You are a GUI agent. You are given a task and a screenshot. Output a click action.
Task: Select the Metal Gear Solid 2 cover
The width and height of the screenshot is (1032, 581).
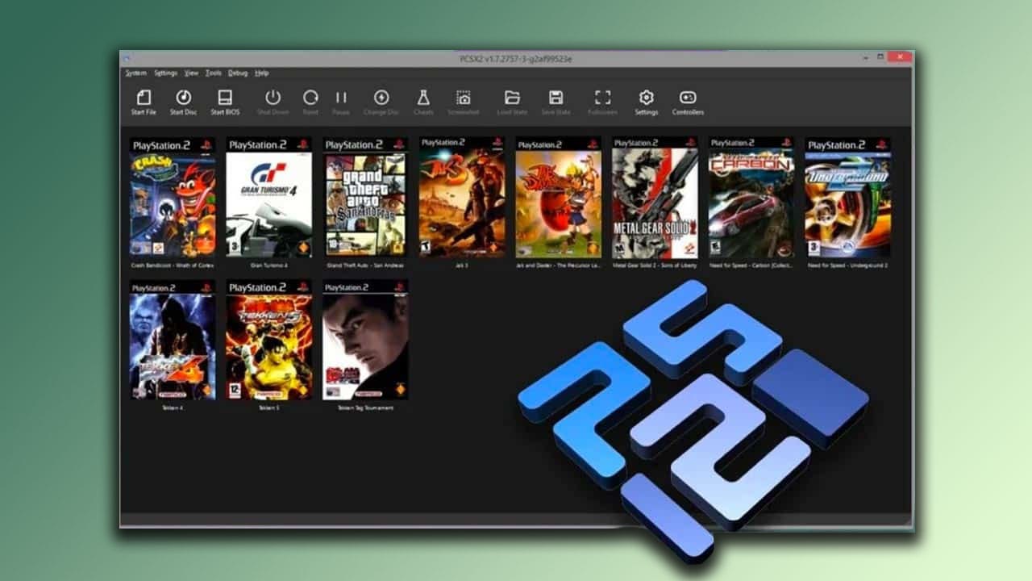tap(655, 198)
